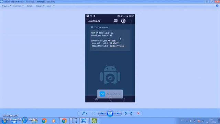Click the "Wifi IP: 192.168.0.102" text

102,33
